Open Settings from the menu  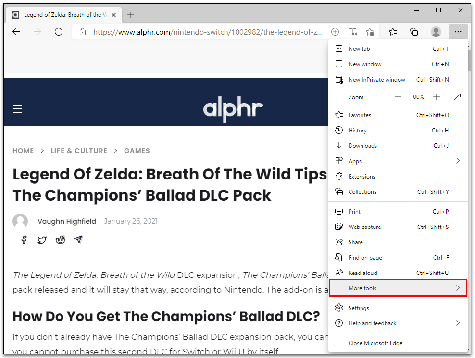pyautogui.click(x=398, y=308)
